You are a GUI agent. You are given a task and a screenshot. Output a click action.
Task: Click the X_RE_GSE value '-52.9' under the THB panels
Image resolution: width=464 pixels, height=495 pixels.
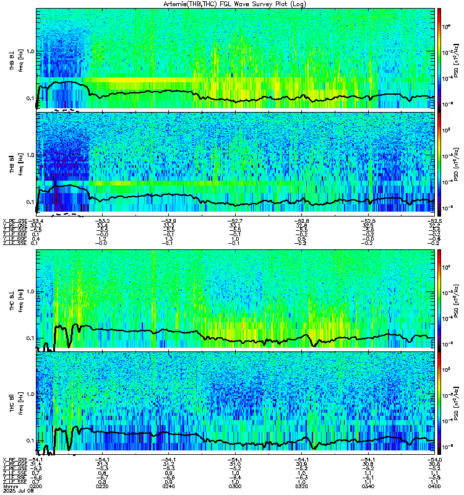[168, 221]
